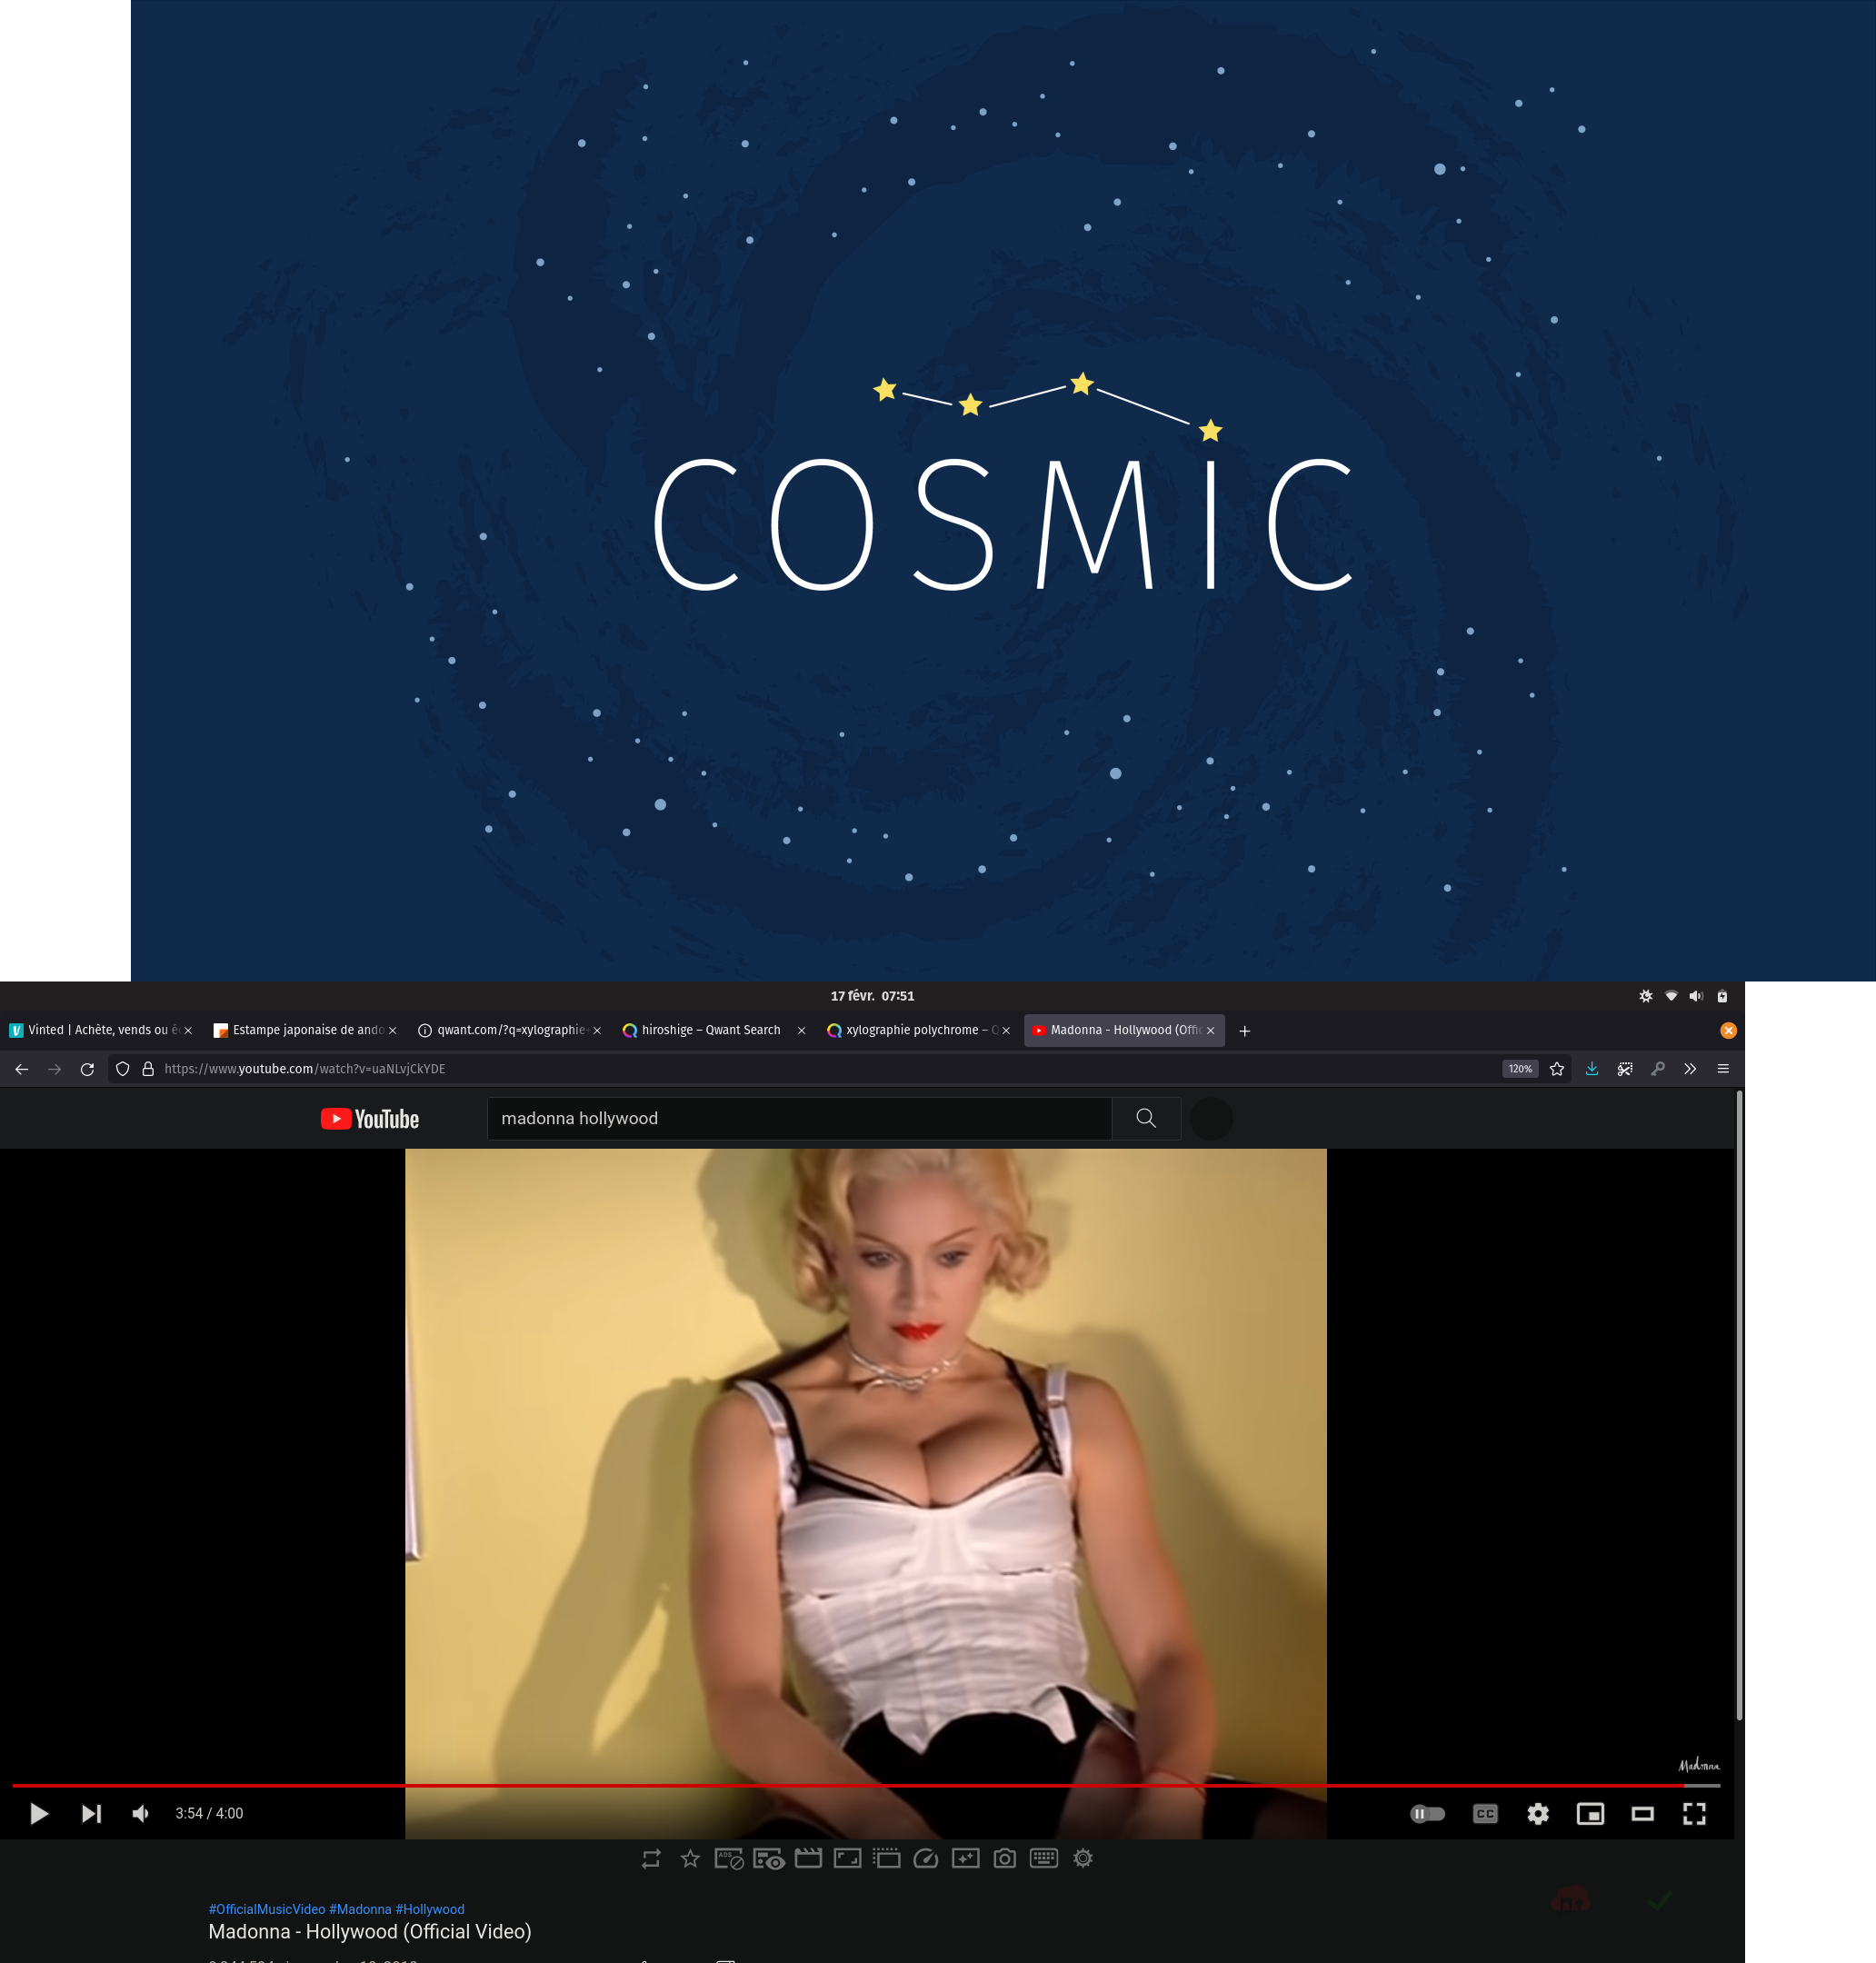Open the playback speed gauge icon
Viewport: 1876px width, 1963px height.
926,1859
